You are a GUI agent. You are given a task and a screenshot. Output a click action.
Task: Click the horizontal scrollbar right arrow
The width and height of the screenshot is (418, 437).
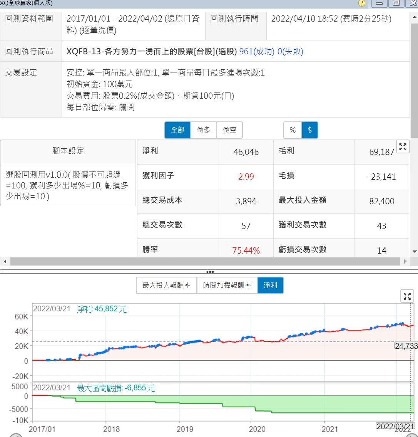[x=405, y=261]
